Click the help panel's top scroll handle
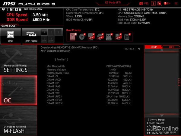This screenshot has width=181, height=136. 162,50
